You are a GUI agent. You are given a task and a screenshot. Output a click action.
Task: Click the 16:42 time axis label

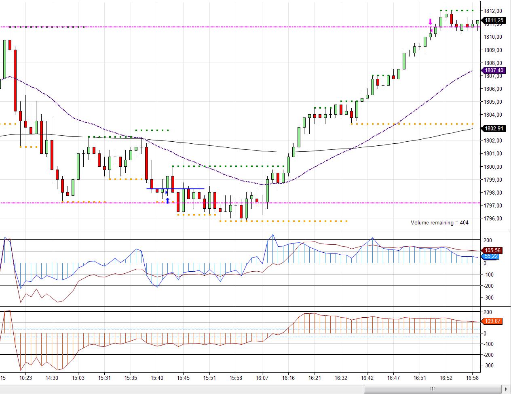[x=367, y=378]
